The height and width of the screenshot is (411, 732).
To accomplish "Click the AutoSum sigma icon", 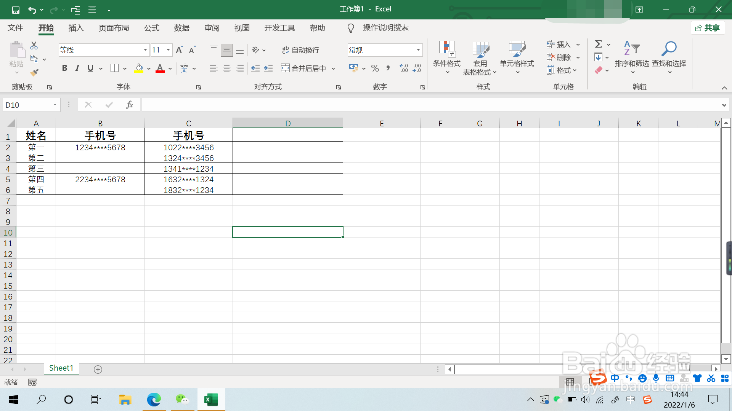I will pos(599,45).
